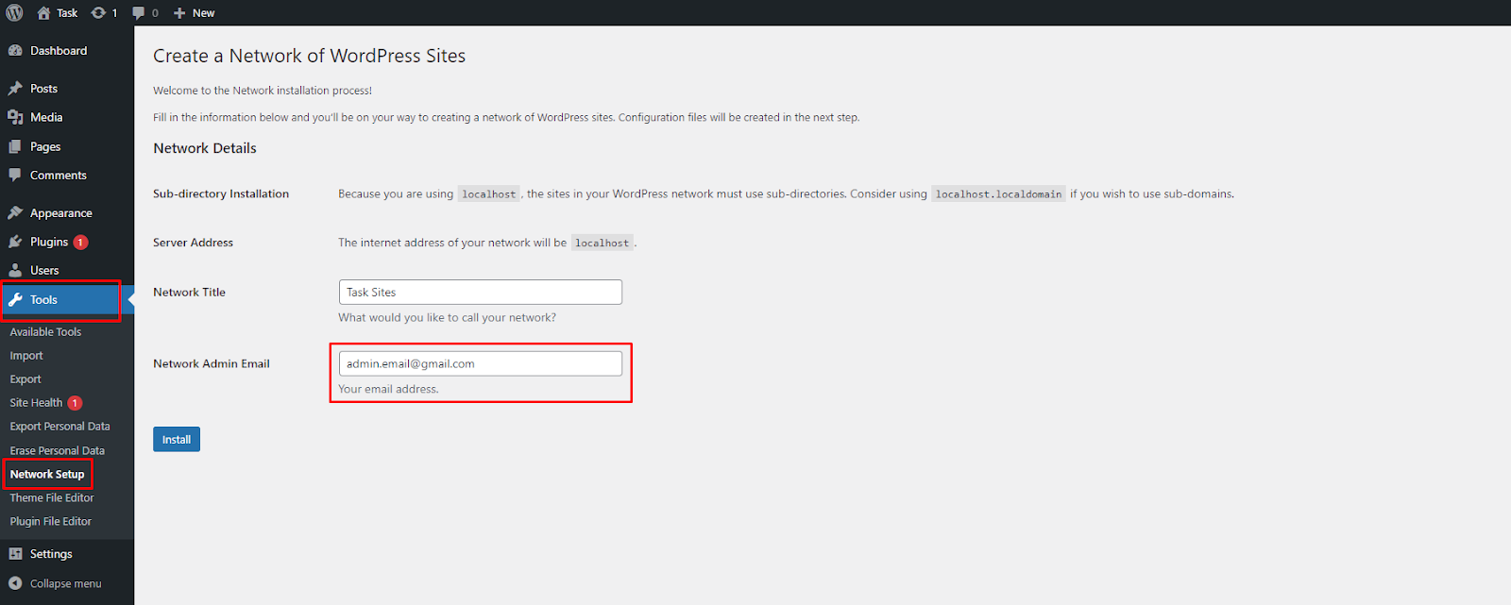Click the Media icon in sidebar
Viewport: 1511px width, 605px height.
pyautogui.click(x=15, y=117)
